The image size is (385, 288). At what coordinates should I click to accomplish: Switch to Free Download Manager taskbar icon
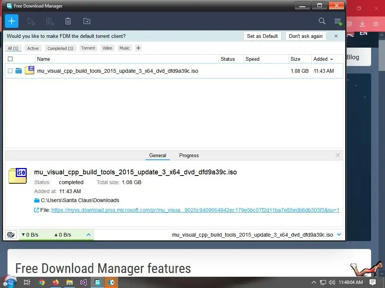[x=97, y=282]
